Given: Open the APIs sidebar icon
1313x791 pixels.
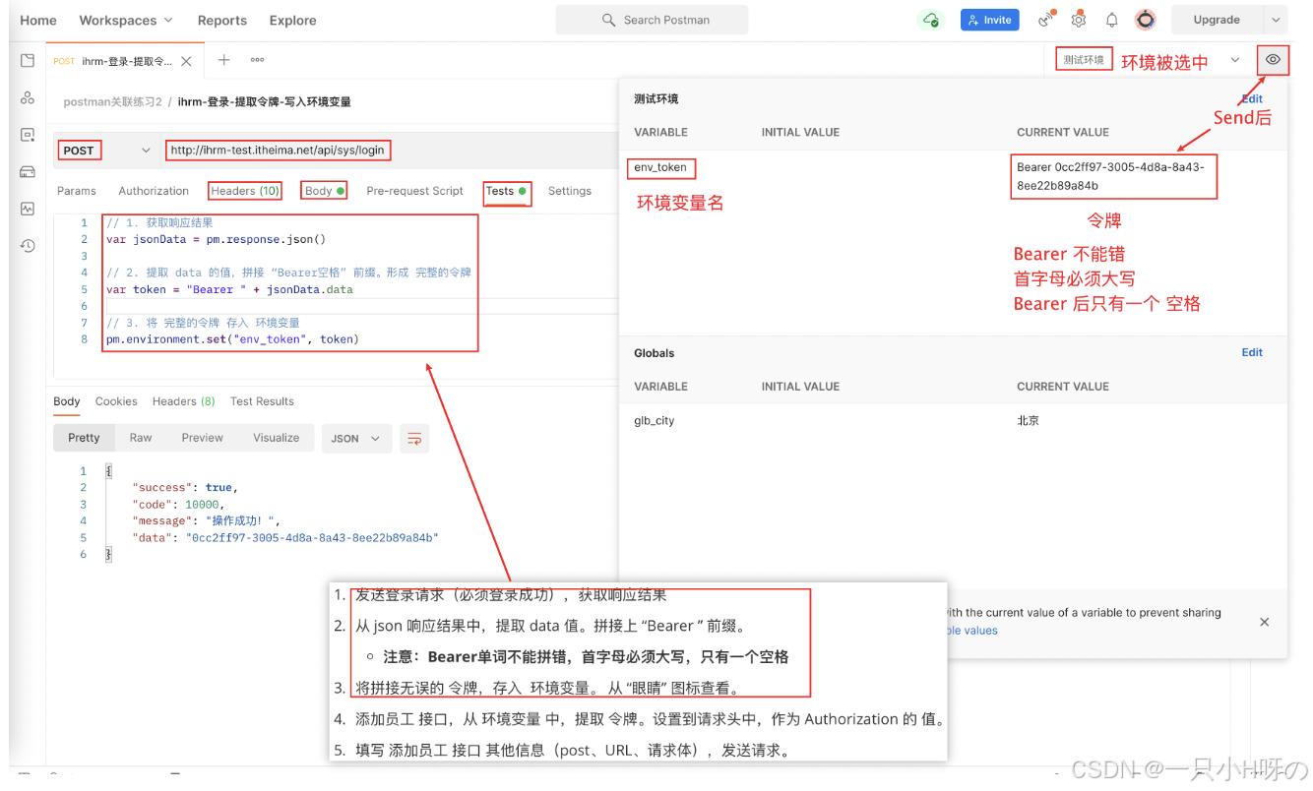Looking at the screenshot, I should click(28, 97).
